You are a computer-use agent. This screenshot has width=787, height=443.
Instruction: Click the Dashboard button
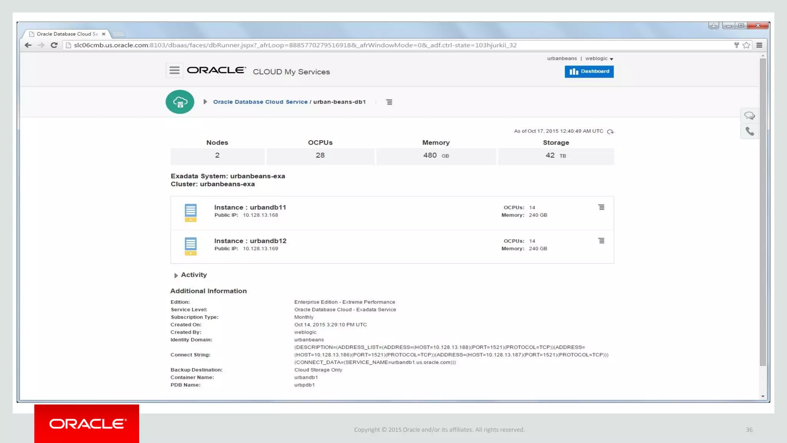pos(589,72)
